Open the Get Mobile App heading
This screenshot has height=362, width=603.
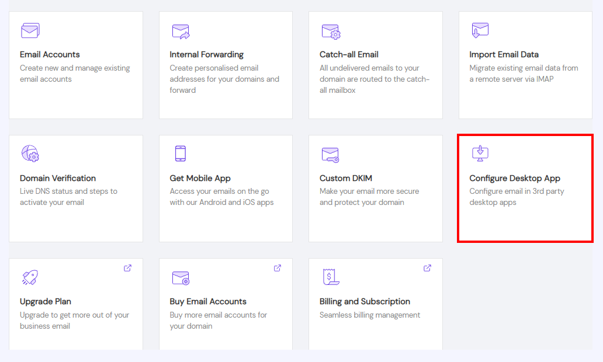(x=200, y=178)
